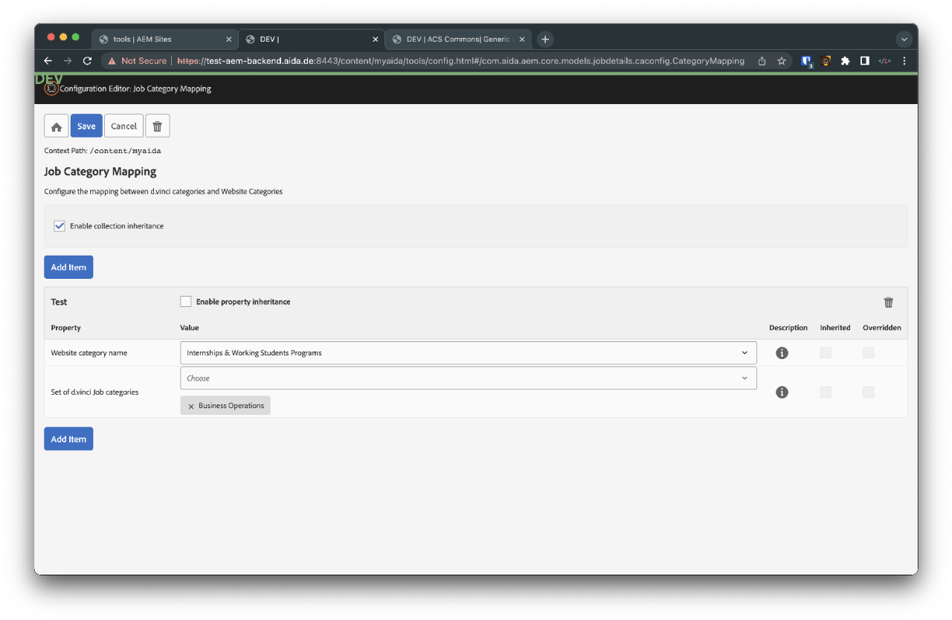Viewport: 952px width, 620px height.
Task: Click the trash icon beside Cancel
Action: [157, 126]
